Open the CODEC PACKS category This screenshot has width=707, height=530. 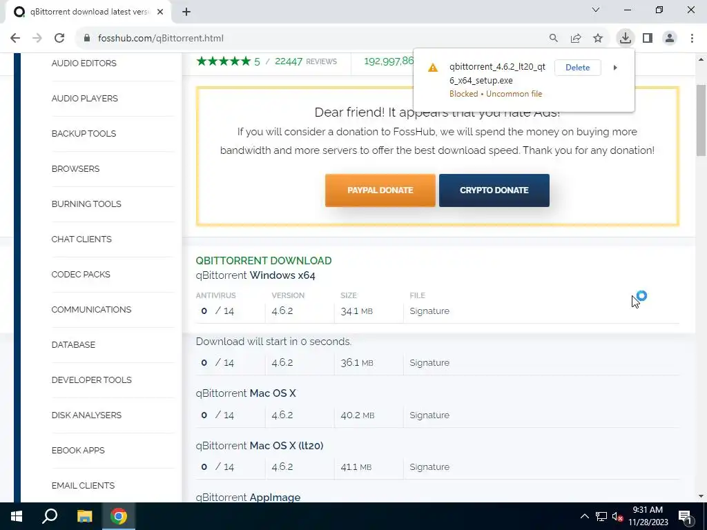point(81,274)
